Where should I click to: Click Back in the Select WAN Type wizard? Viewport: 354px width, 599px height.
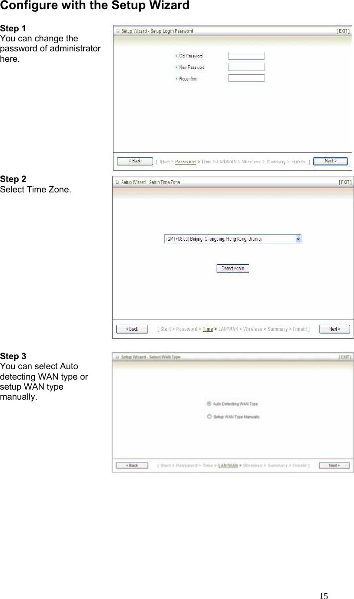[132, 465]
